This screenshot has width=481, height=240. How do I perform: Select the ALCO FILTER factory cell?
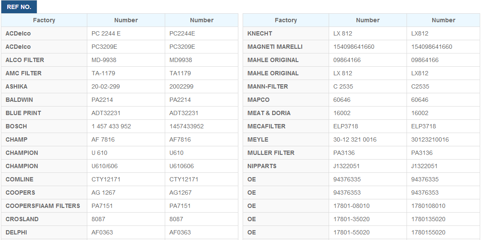[x=25, y=60]
